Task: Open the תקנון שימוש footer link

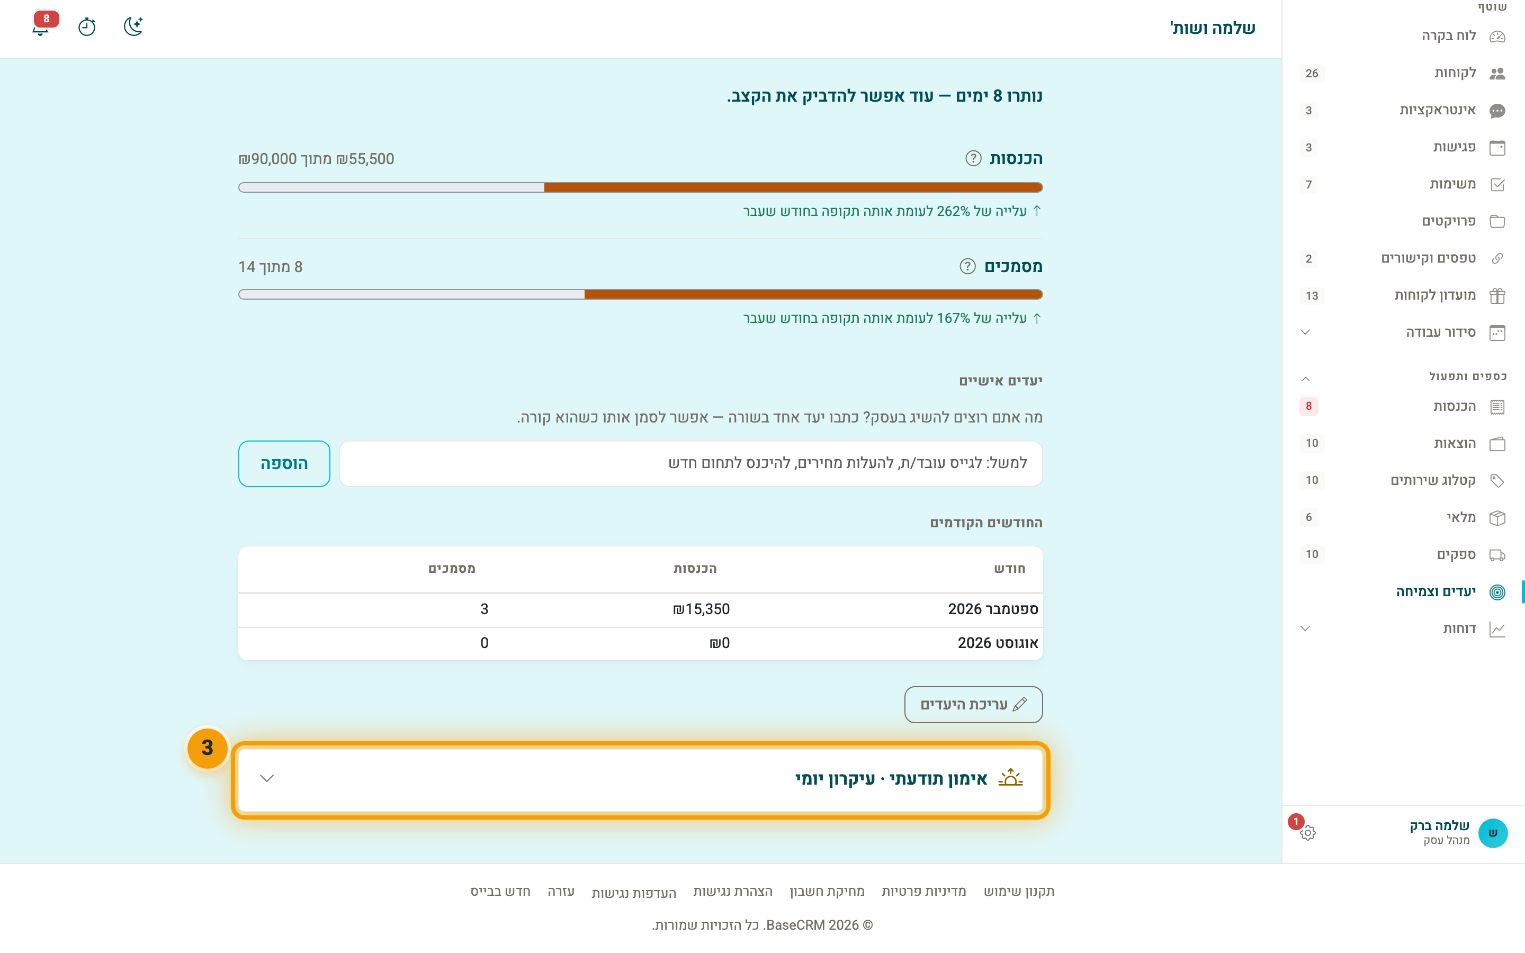Action: click(x=1019, y=891)
